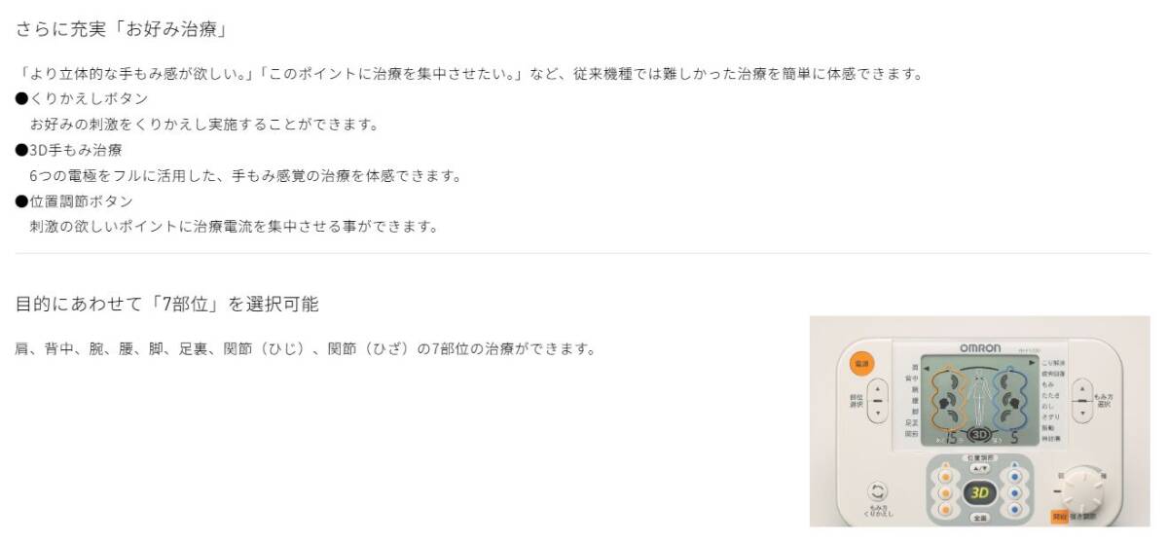This screenshot has width=1168, height=542.
Task: Click the 目的にあわせて「7部位」を選択可能 heading
Action: [x=166, y=304]
